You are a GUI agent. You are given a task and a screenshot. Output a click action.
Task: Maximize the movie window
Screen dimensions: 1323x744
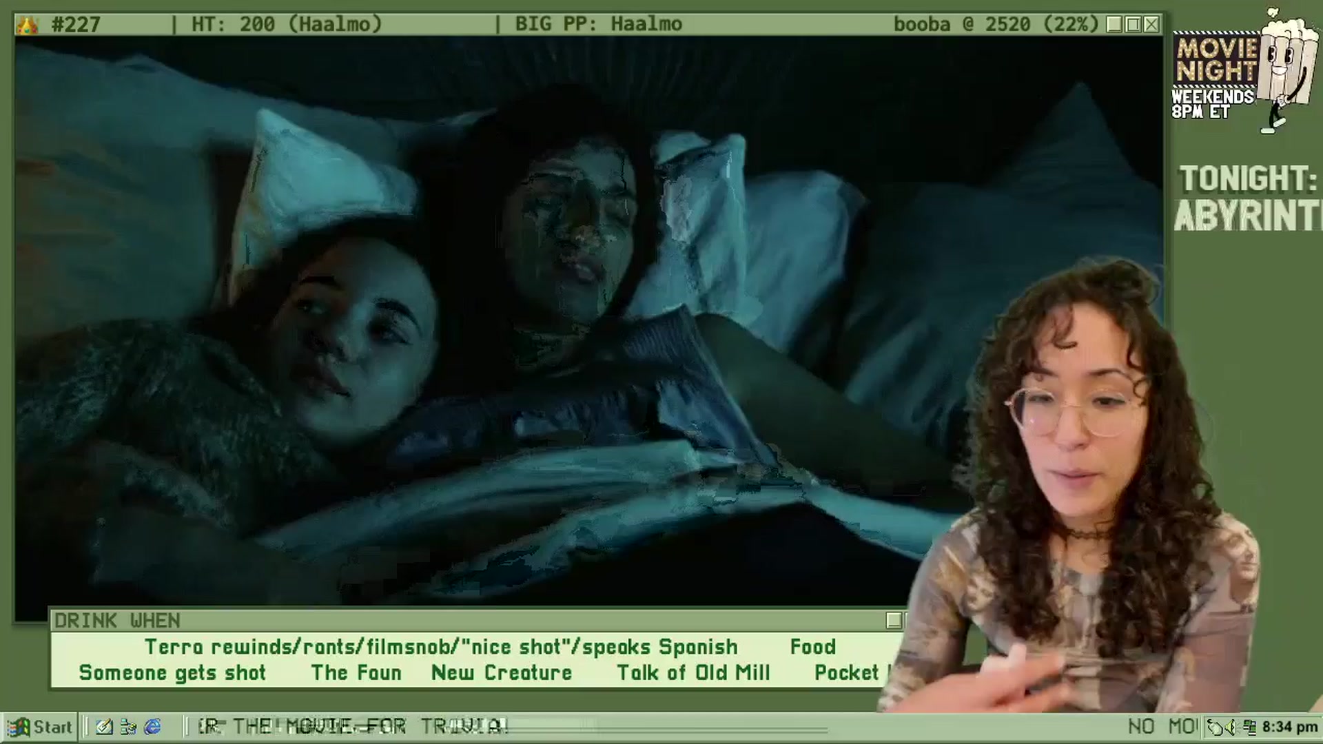1133,25
